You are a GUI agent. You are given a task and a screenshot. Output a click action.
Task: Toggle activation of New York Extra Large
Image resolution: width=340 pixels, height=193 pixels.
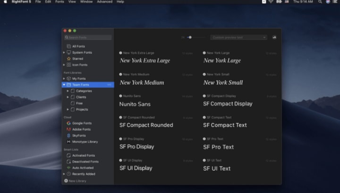coord(120,53)
